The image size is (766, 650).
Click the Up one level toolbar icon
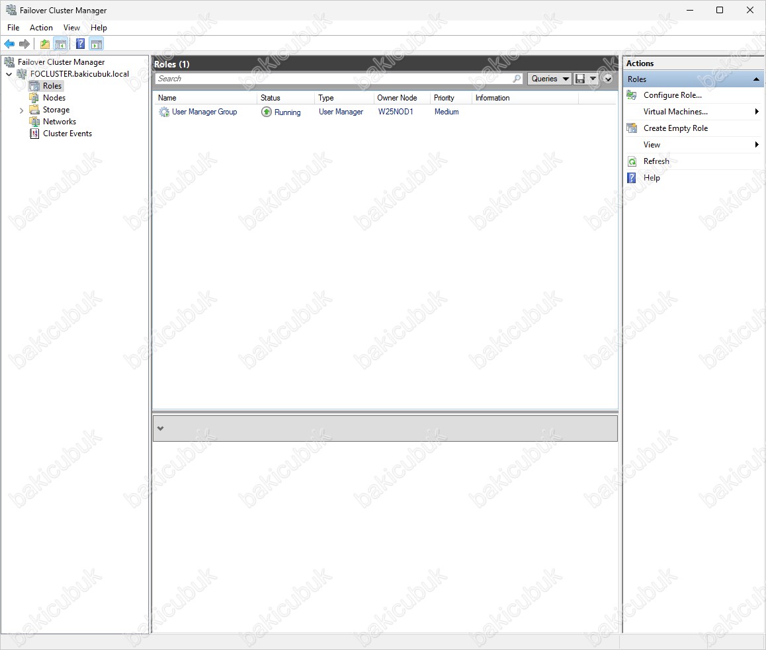point(44,44)
